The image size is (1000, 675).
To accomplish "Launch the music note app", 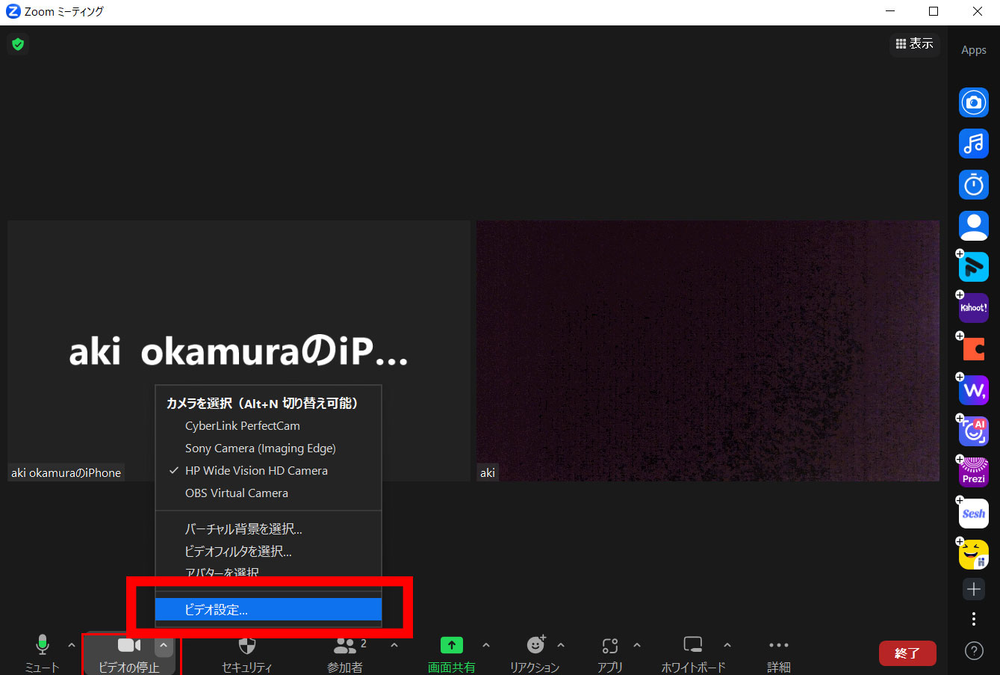I will 973,144.
